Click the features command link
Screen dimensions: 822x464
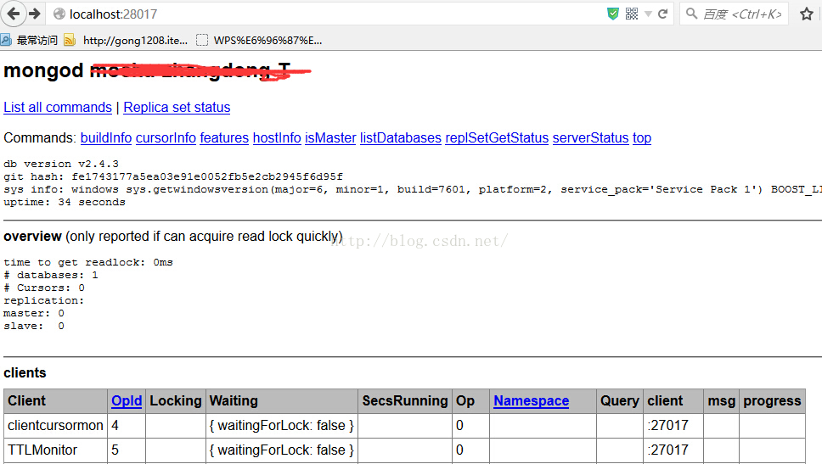click(224, 137)
